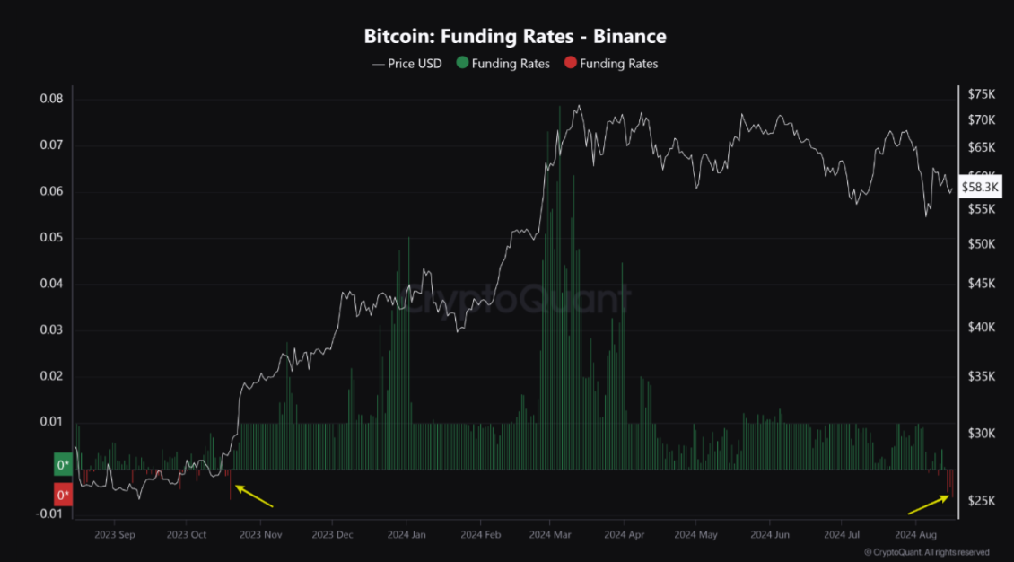This screenshot has height=562, width=1014.
Task: Click the green Funding Rates legend dot
Action: (x=463, y=64)
